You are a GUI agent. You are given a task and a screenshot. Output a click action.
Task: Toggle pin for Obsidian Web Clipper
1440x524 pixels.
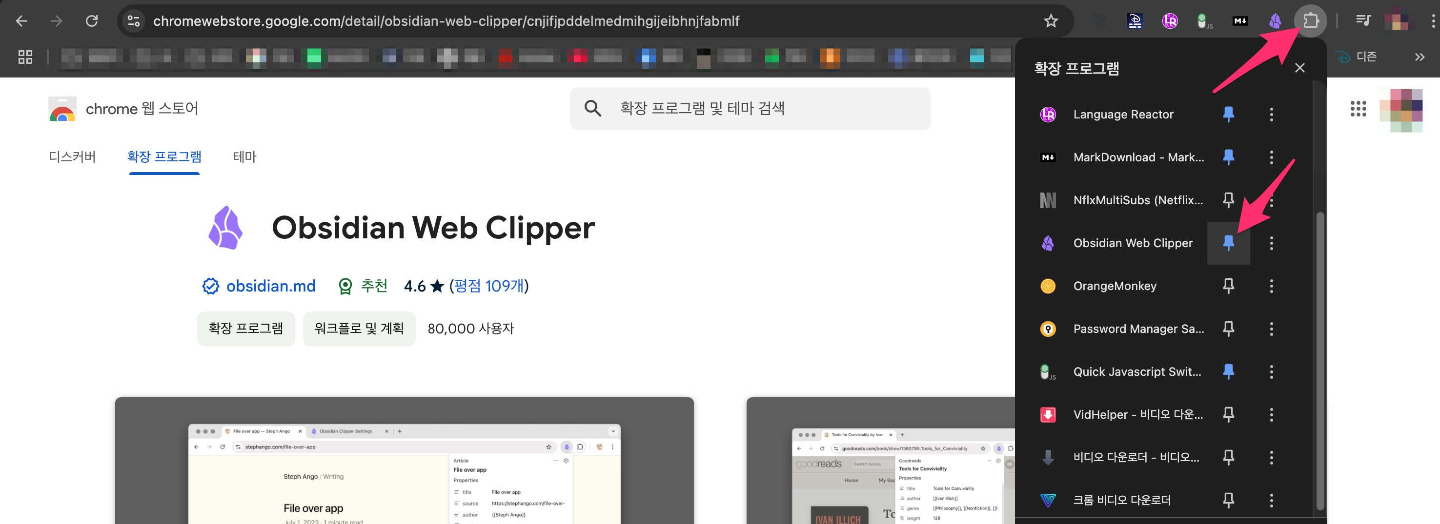click(x=1228, y=243)
